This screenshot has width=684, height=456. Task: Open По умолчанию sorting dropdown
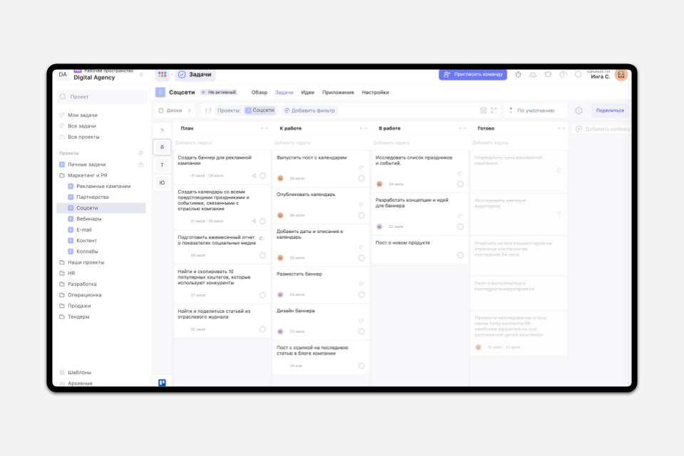pos(535,110)
